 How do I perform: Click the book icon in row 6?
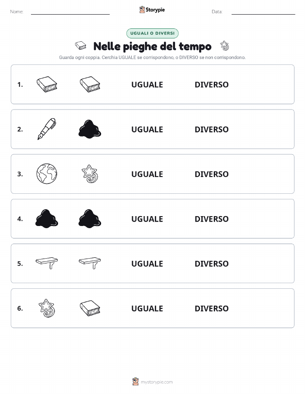(90, 308)
